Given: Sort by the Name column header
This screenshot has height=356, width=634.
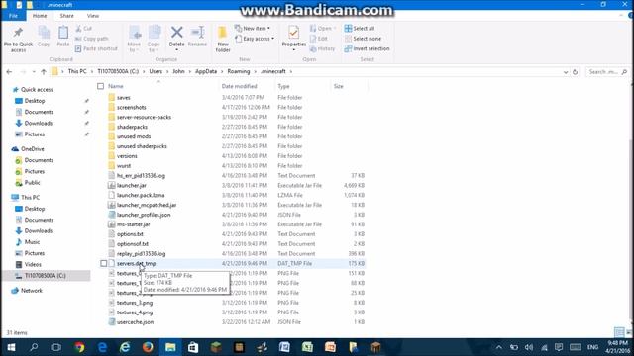Looking at the screenshot, I should pos(116,86).
